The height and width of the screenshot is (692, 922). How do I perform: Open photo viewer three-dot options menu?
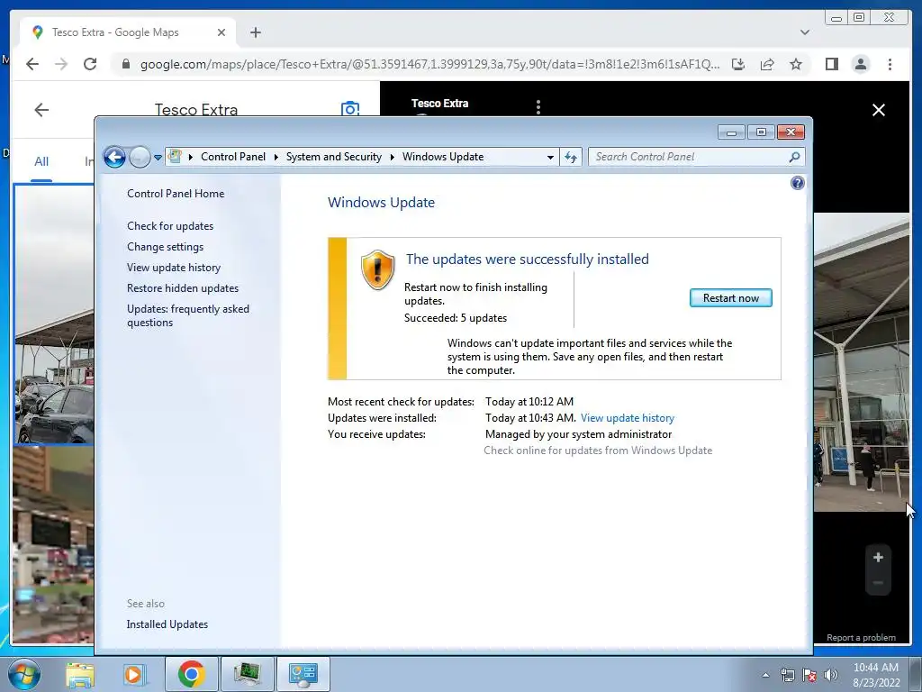tap(538, 106)
